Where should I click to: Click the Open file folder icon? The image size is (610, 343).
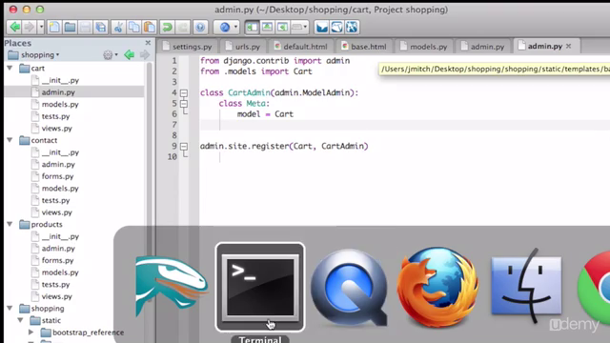tap(70, 27)
